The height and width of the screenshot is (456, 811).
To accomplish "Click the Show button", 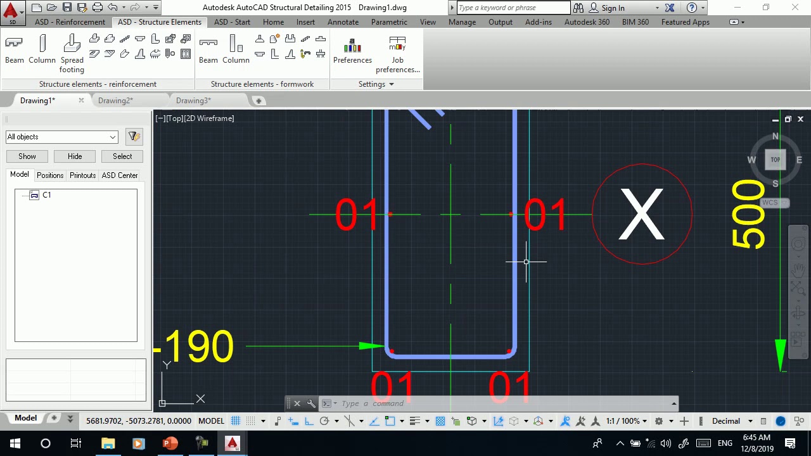I will click(x=27, y=156).
